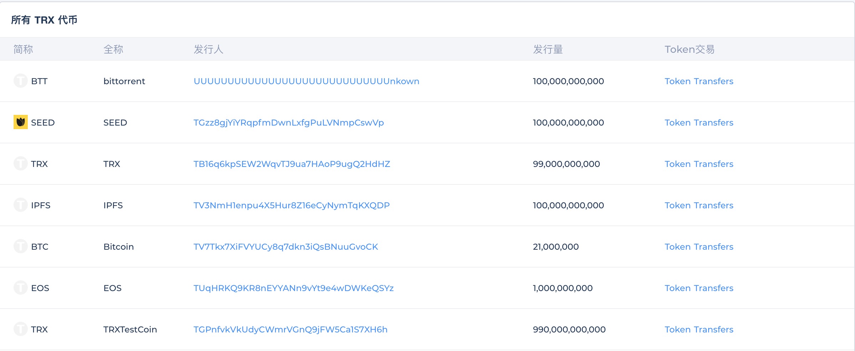Select full name TRX in 99,000,000,000 row
The width and height of the screenshot is (855, 351).
click(112, 164)
